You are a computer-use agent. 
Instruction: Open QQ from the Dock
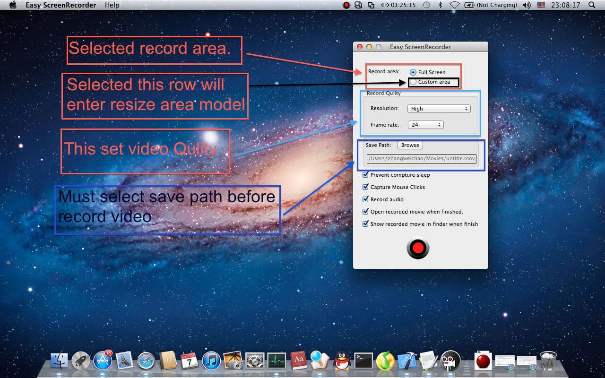341,361
